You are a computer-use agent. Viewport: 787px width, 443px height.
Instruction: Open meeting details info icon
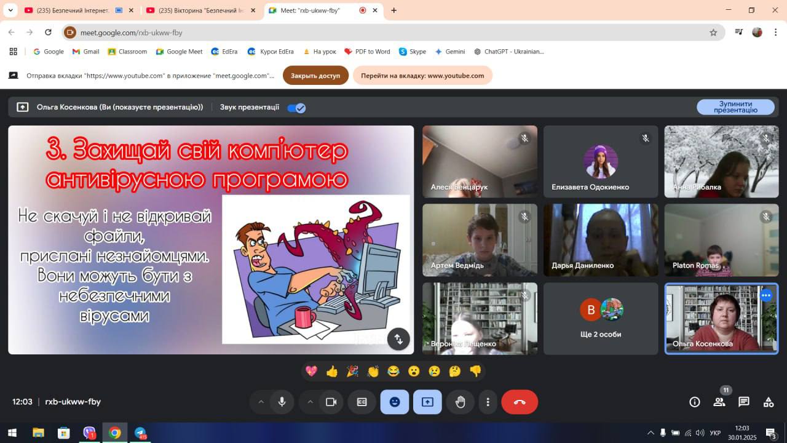[x=695, y=402]
